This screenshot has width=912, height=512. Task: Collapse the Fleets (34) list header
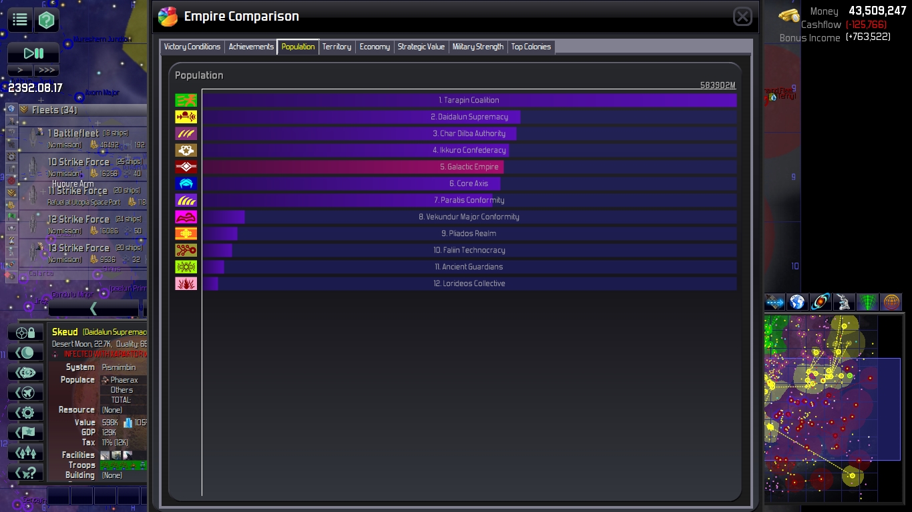pyautogui.click(x=83, y=110)
